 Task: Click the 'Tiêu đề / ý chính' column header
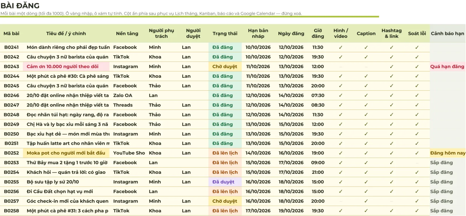pyautogui.click(x=66, y=33)
